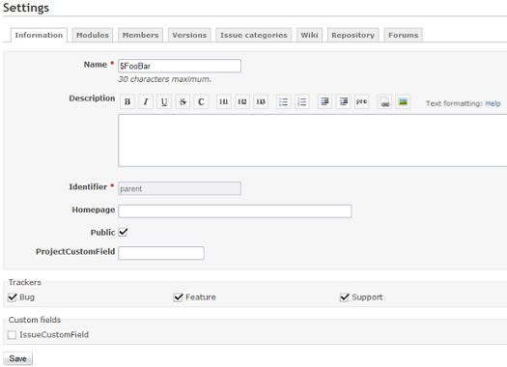Toggle strikethrough text formatting icon
The height and width of the screenshot is (367, 507).
click(183, 101)
